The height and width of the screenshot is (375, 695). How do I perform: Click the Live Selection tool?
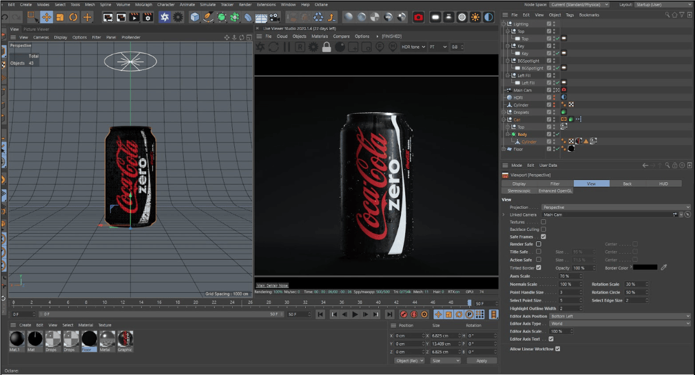33,17
